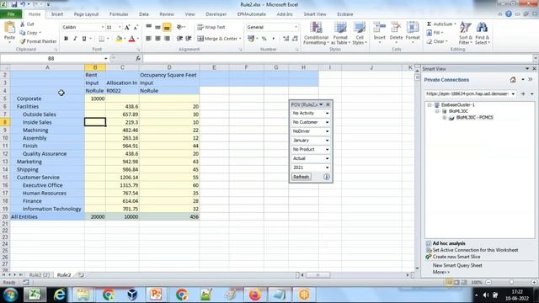Viewport: 539px width, 303px height.
Task: Toggle Bold formatting
Action: [66, 39]
